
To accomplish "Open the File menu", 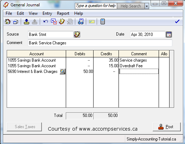I will (9, 13).
